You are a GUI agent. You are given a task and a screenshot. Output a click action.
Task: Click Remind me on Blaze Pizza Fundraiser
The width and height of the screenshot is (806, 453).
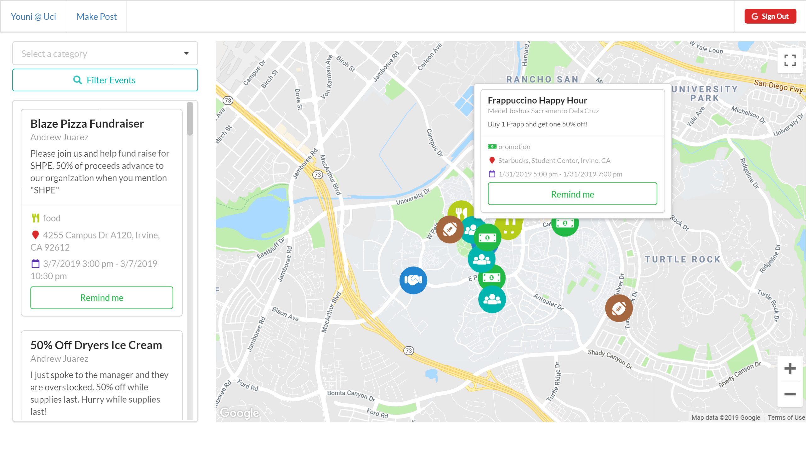tap(101, 298)
